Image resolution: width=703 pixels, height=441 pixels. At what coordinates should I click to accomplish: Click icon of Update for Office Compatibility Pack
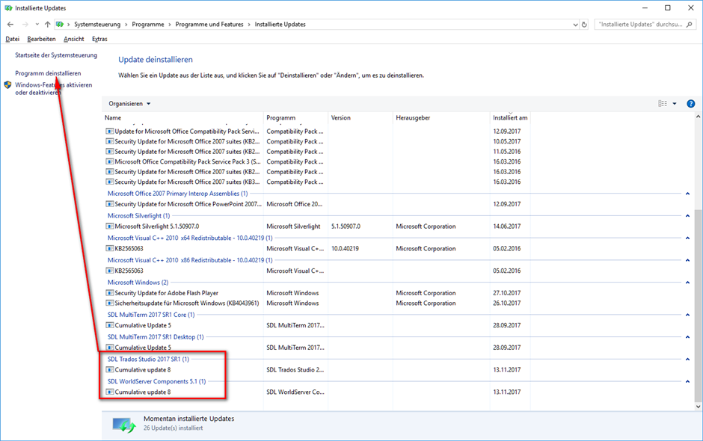(109, 132)
